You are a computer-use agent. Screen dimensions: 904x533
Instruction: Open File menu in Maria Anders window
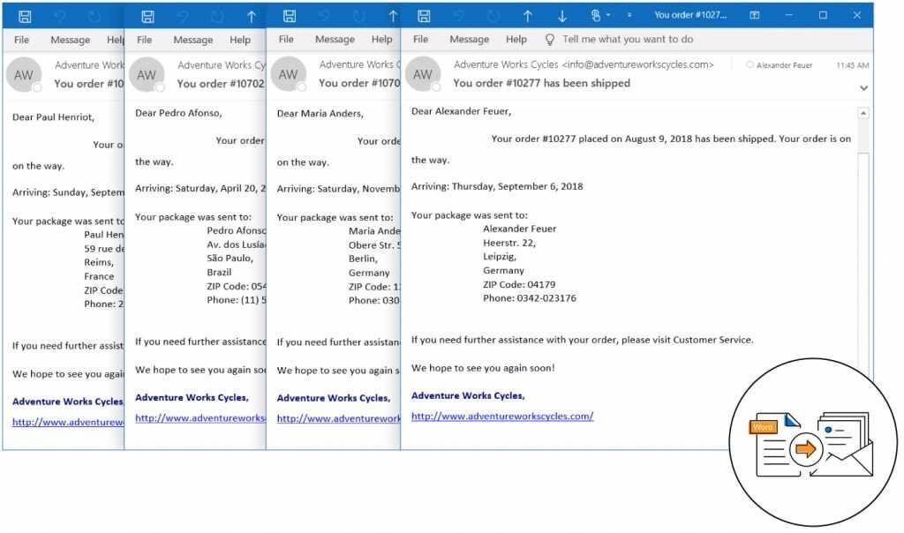(x=286, y=39)
